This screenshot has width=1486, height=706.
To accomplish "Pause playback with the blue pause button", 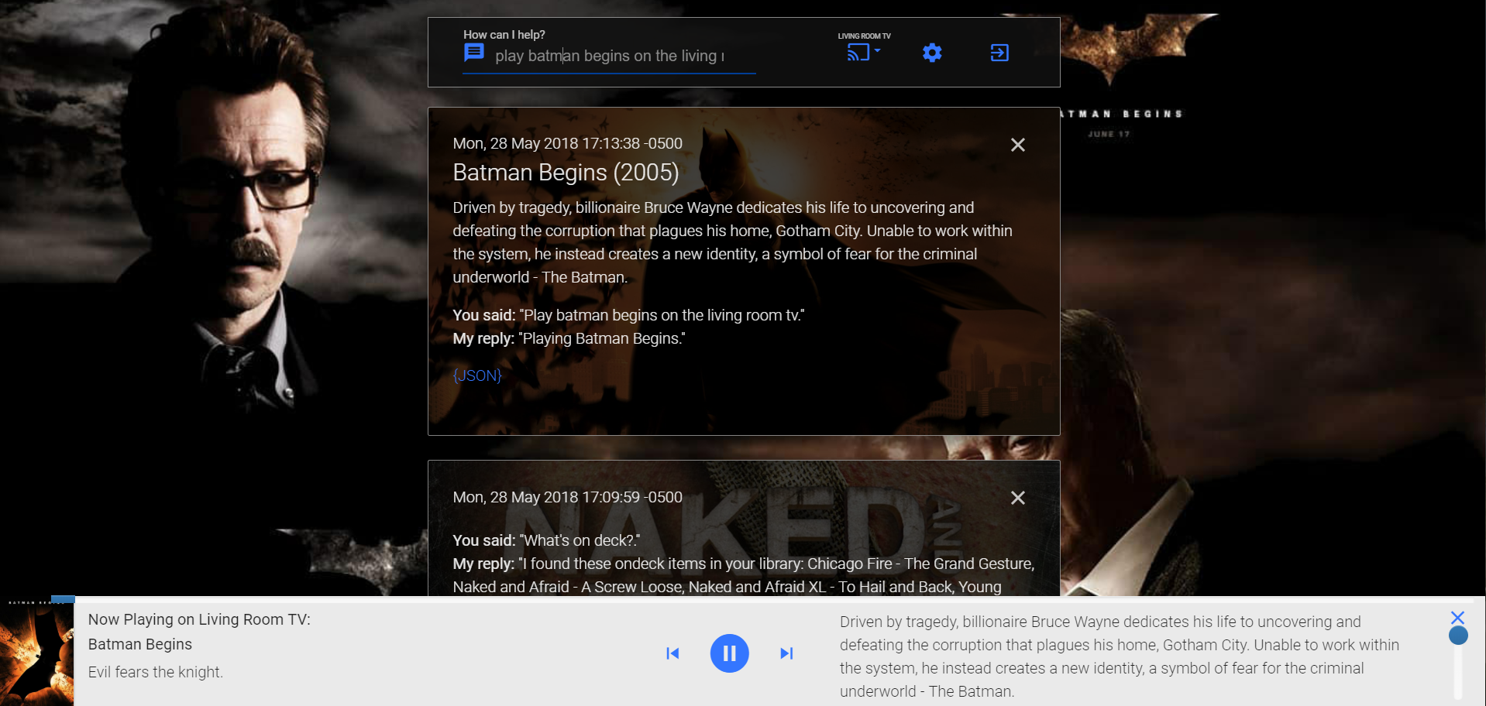I will [x=729, y=653].
